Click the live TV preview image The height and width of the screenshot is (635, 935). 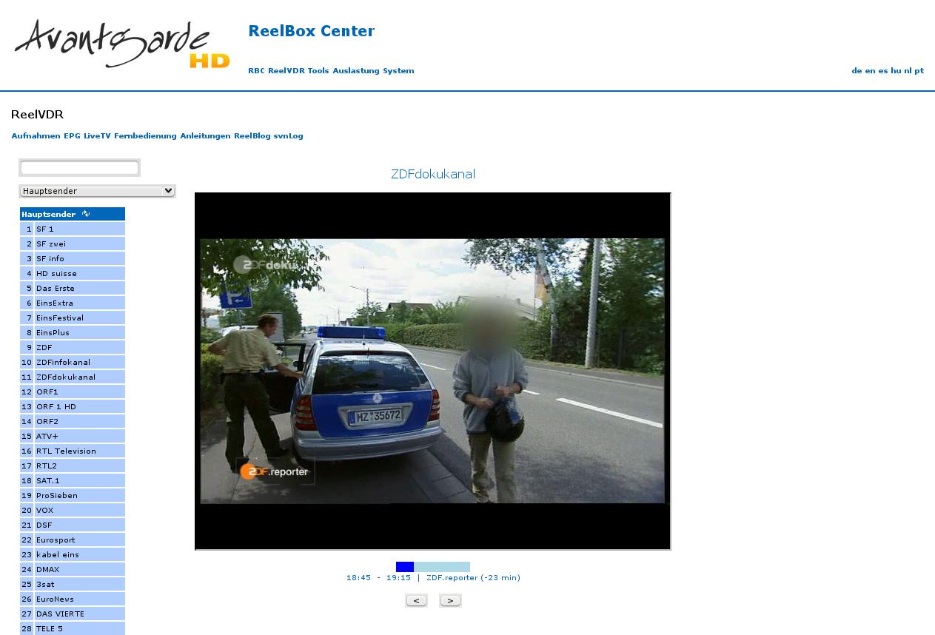click(x=432, y=371)
